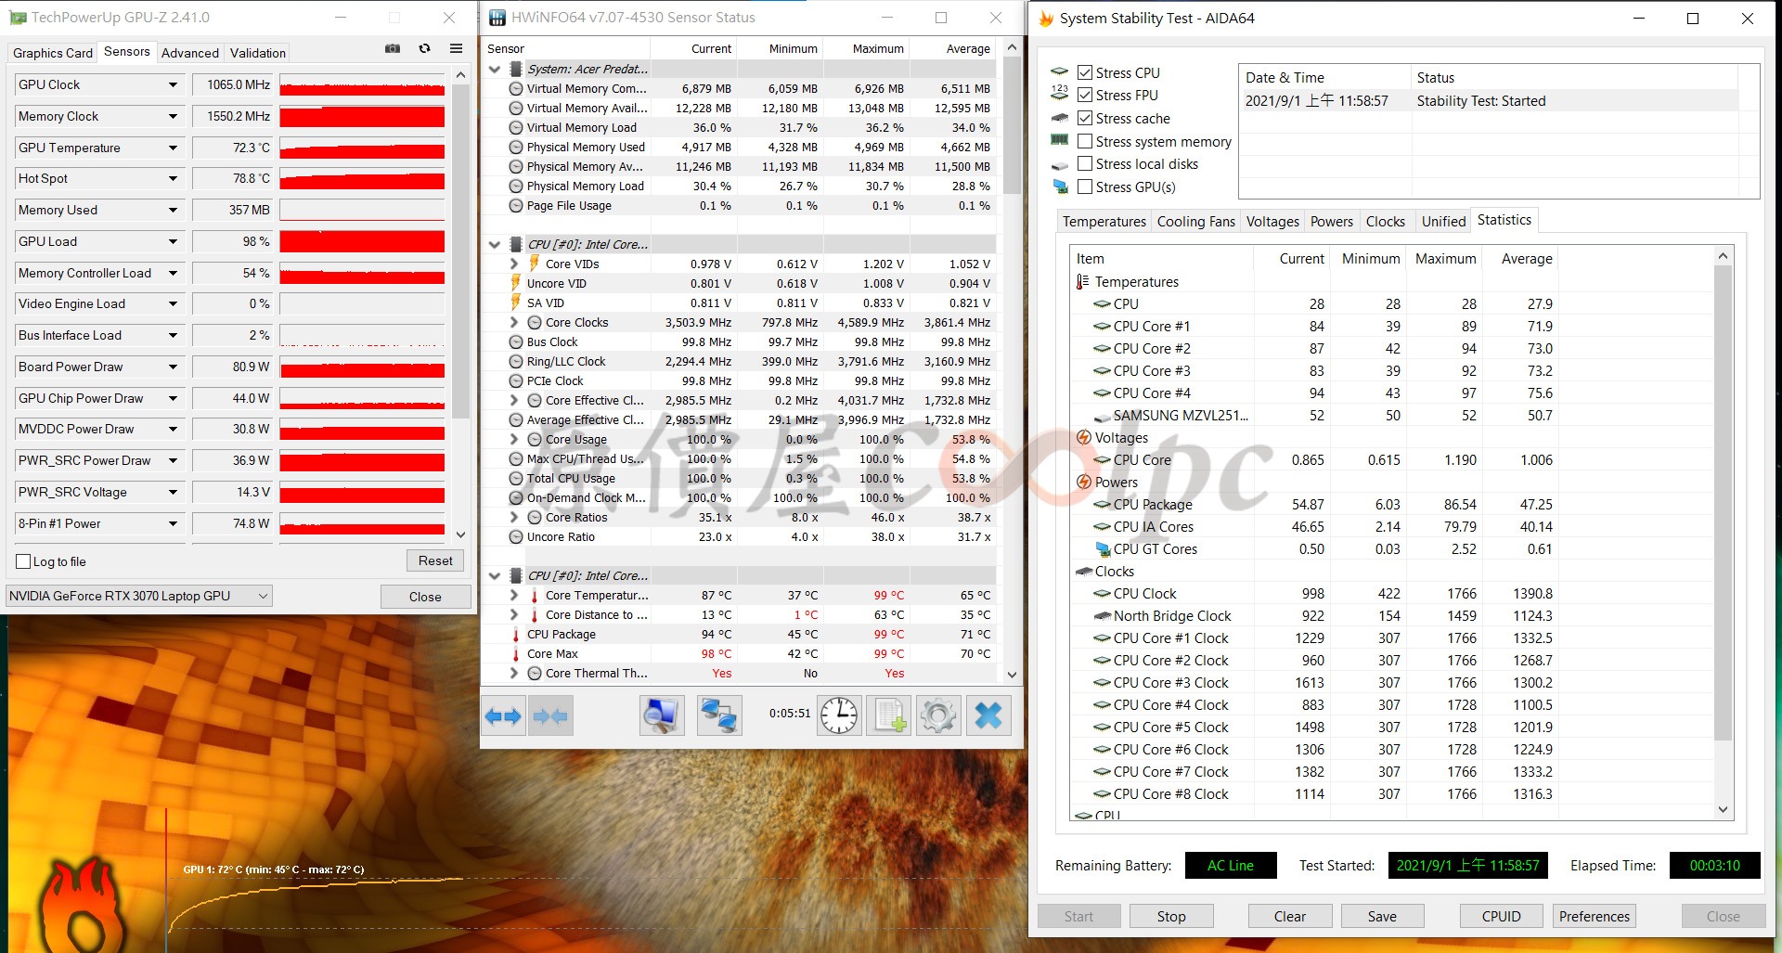
Task: Expand Core Usage row in HWiNFO
Action: (514, 439)
